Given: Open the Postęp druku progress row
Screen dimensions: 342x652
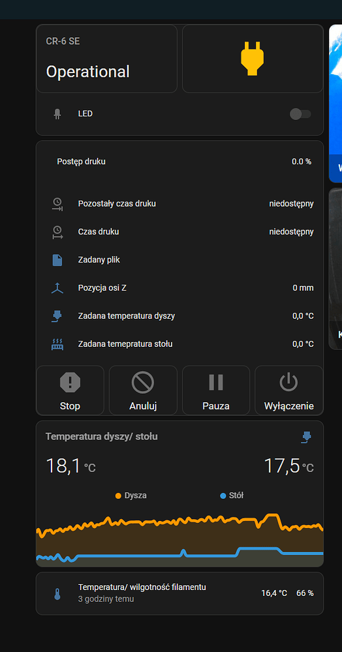Looking at the screenshot, I should coord(179,162).
